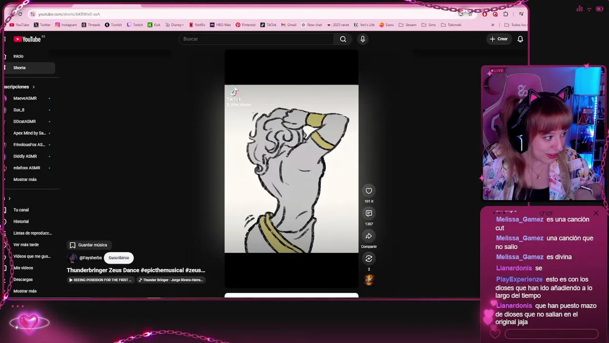Show more items under Descargas

point(25,291)
